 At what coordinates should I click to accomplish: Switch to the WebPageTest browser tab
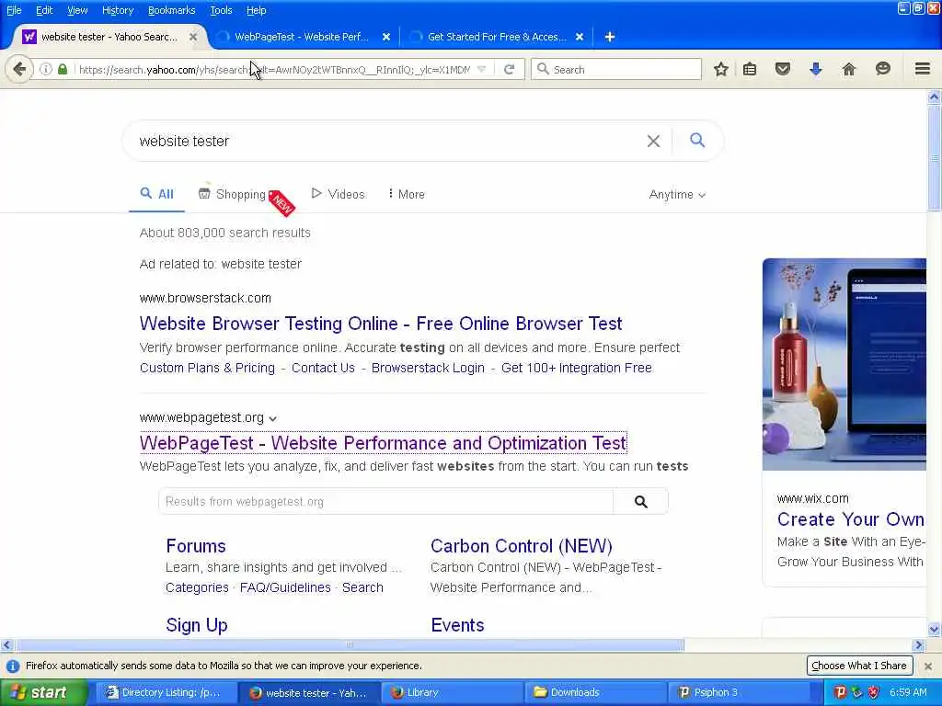point(302,37)
